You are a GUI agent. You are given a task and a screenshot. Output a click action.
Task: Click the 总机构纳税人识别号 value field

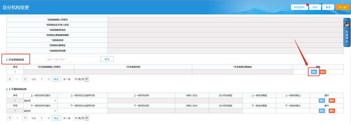(x=226, y=20)
